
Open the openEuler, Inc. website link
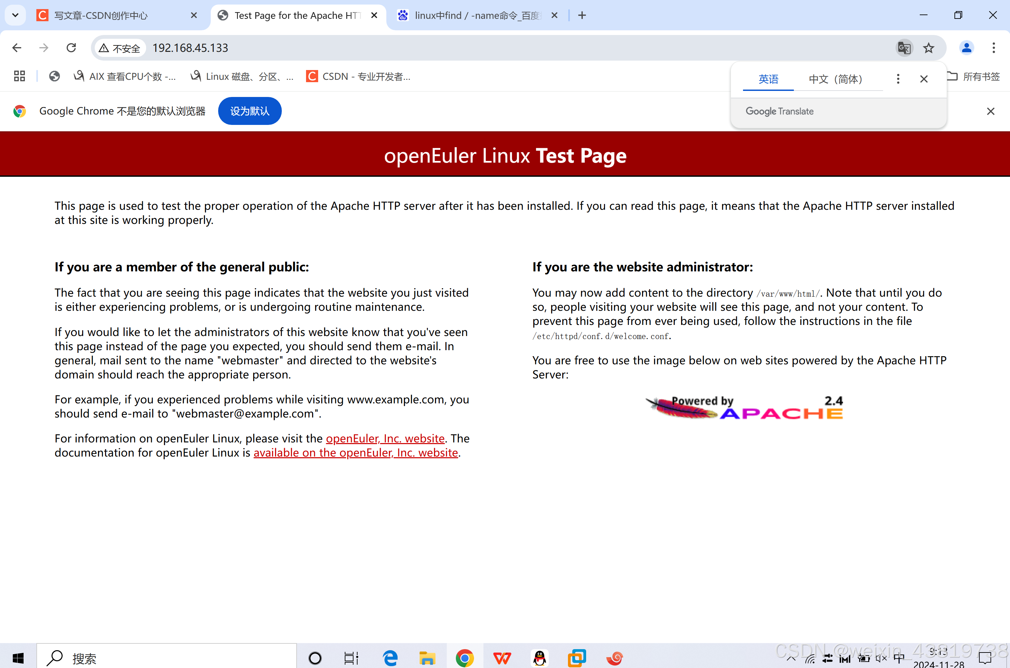coord(385,438)
